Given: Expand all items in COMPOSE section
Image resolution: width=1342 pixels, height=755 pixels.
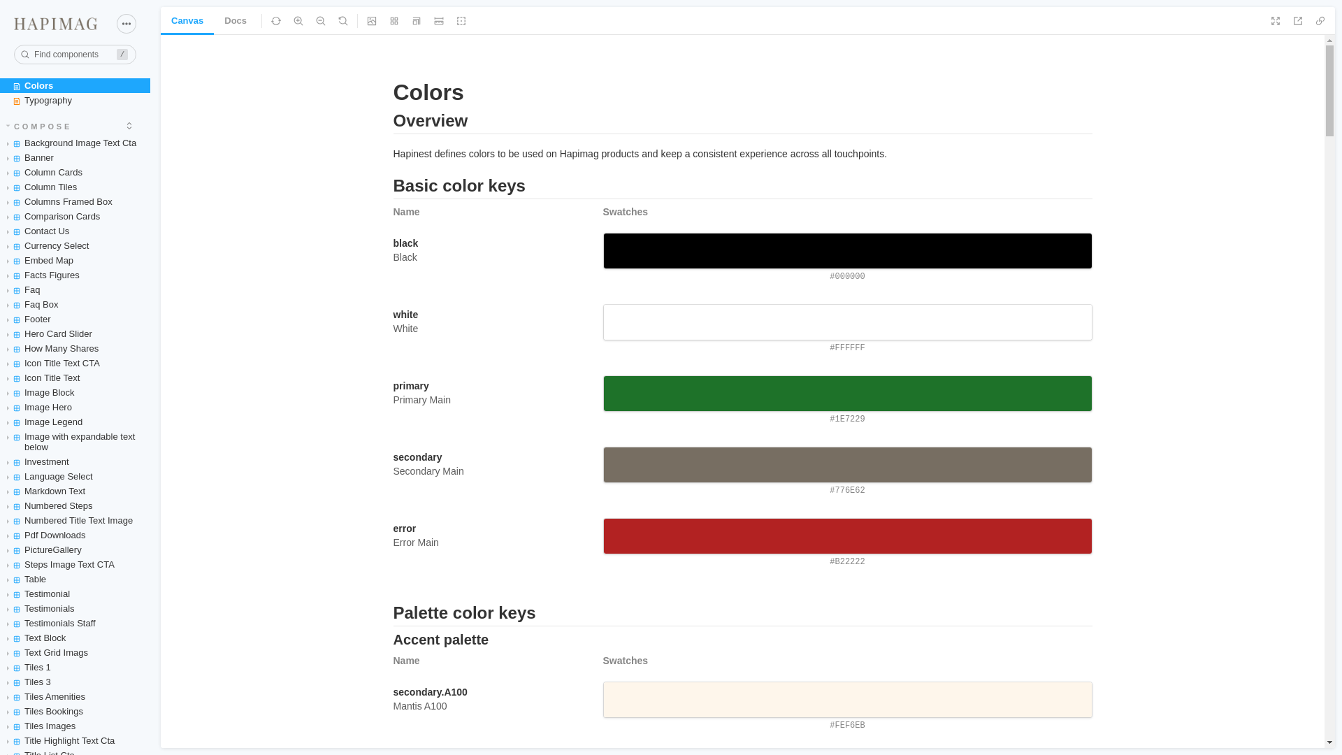Looking at the screenshot, I should coord(129,126).
